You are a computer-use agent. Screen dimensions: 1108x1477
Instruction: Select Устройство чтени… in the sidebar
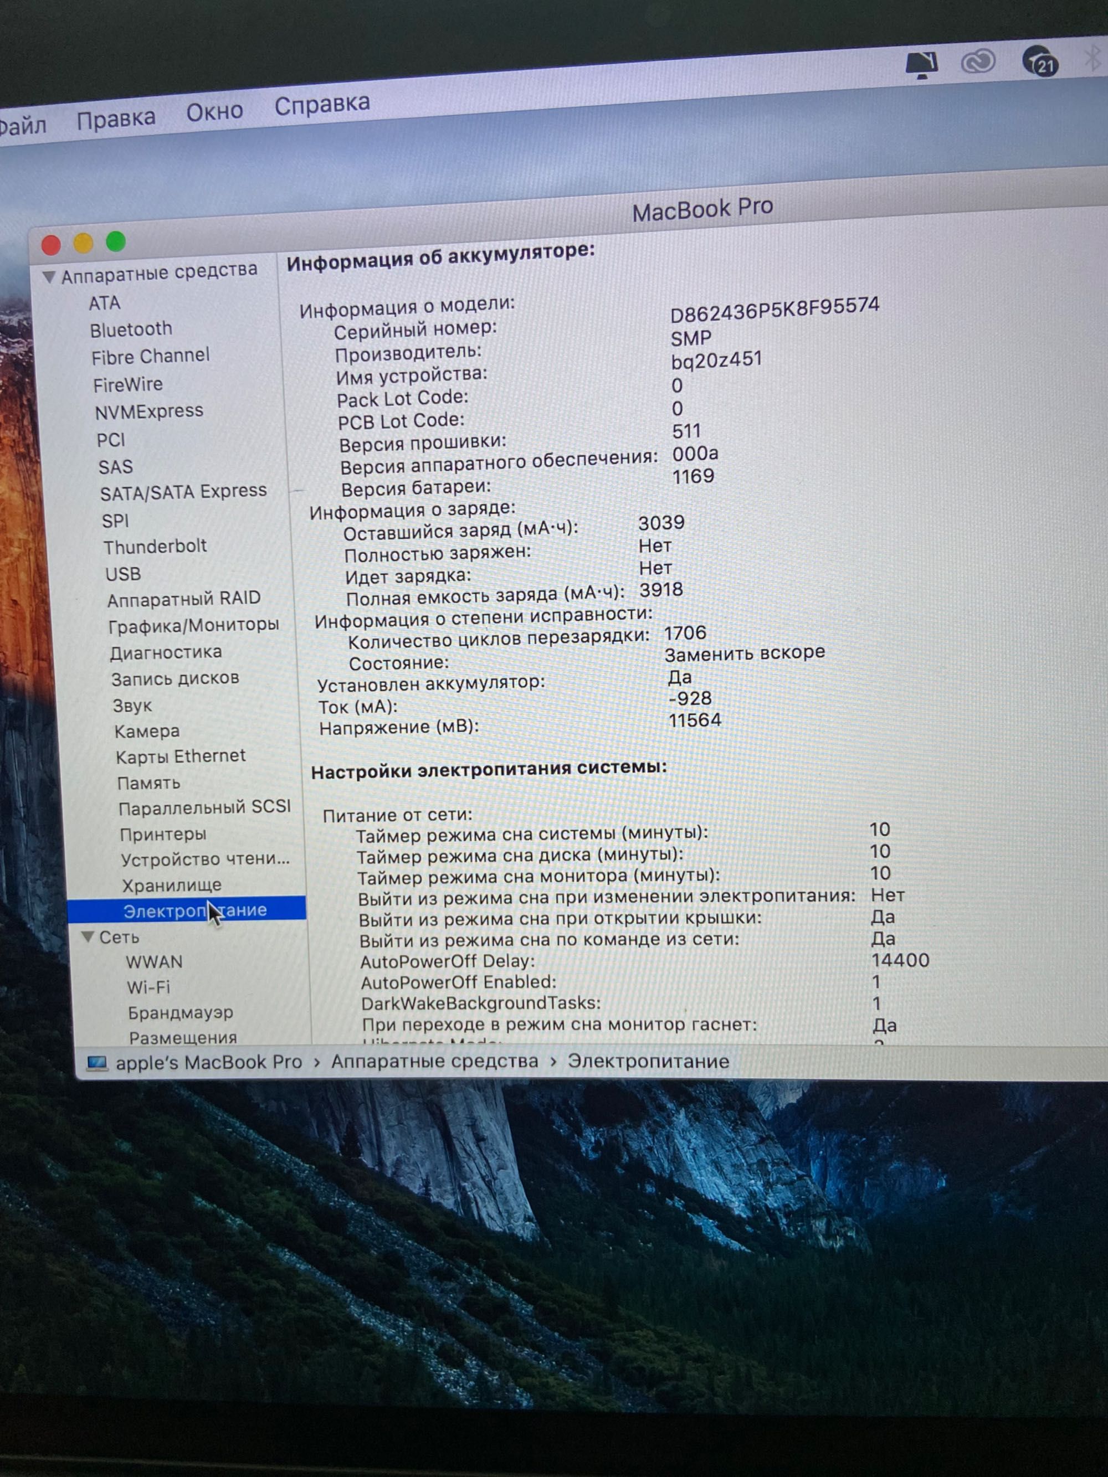[x=206, y=860]
